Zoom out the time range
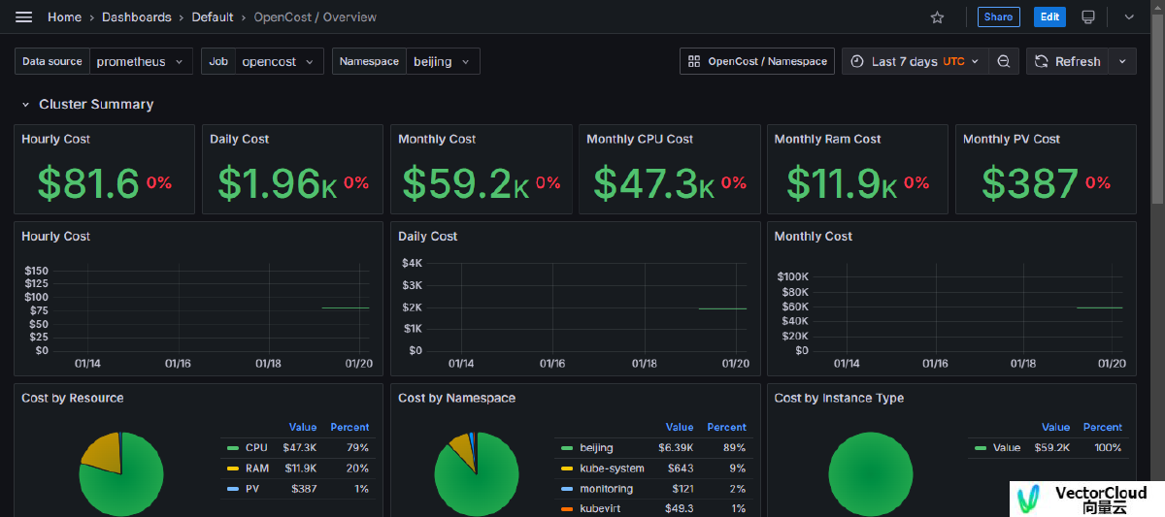Screen dimensions: 1165x517 [1004, 61]
